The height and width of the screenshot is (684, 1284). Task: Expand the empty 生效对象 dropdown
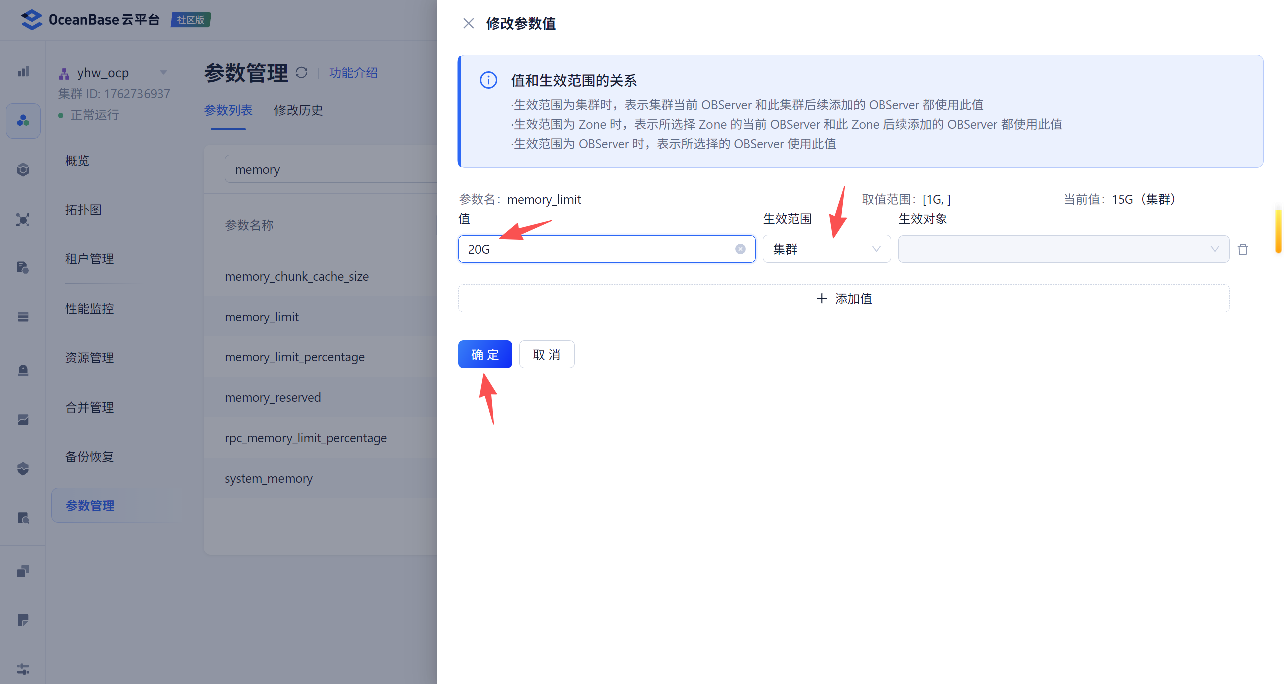click(1063, 249)
